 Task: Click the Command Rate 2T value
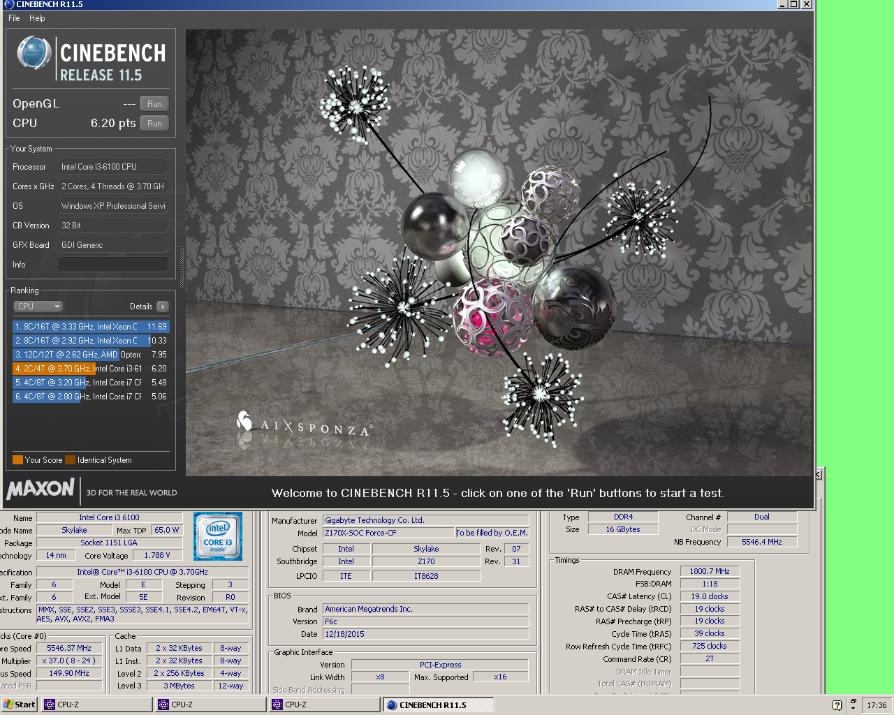[x=710, y=659]
